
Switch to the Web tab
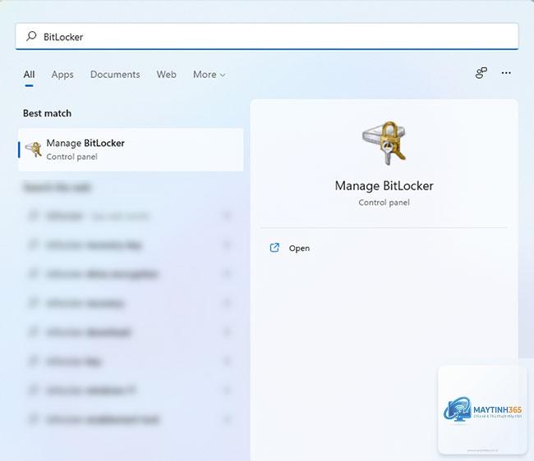167,75
